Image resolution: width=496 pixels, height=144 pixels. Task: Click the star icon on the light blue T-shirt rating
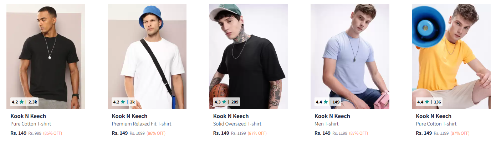pyautogui.click(x=326, y=102)
